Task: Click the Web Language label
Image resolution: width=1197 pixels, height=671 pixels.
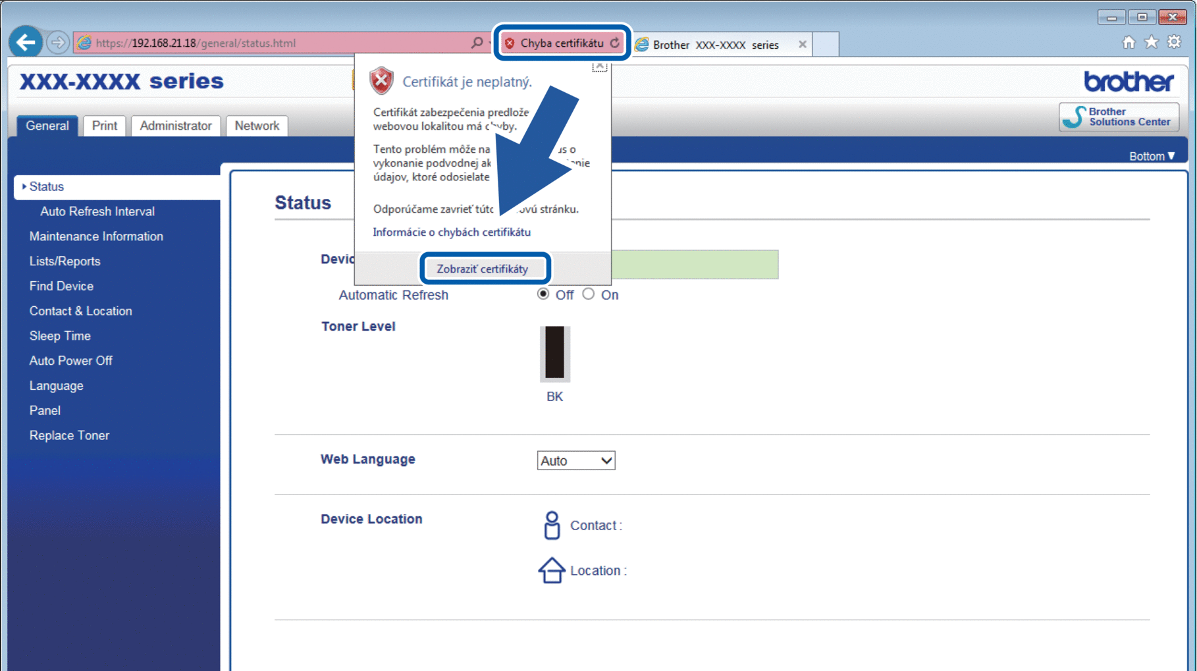Action: [x=367, y=459]
